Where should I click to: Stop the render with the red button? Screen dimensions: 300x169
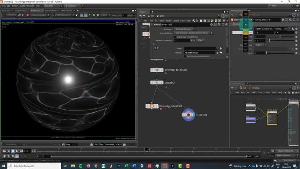28,15
